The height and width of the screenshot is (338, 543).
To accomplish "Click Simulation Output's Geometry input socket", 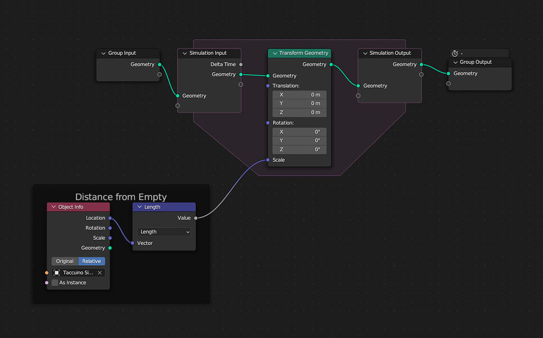I will coord(358,86).
